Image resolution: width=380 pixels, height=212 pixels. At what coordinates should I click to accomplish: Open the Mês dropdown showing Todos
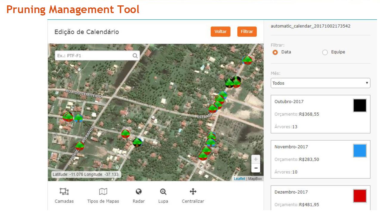320,83
